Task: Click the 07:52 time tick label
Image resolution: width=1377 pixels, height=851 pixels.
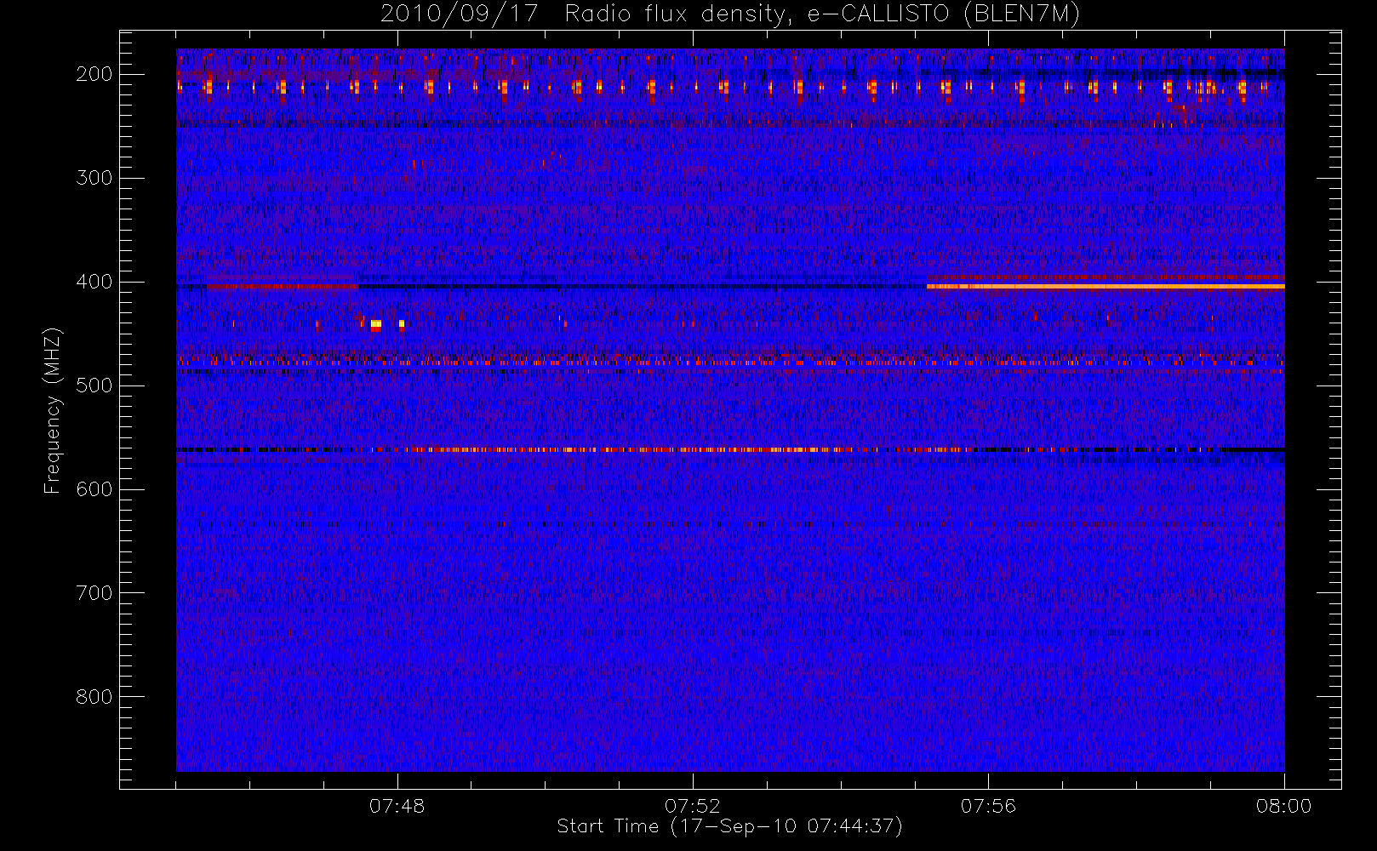Action: (693, 806)
